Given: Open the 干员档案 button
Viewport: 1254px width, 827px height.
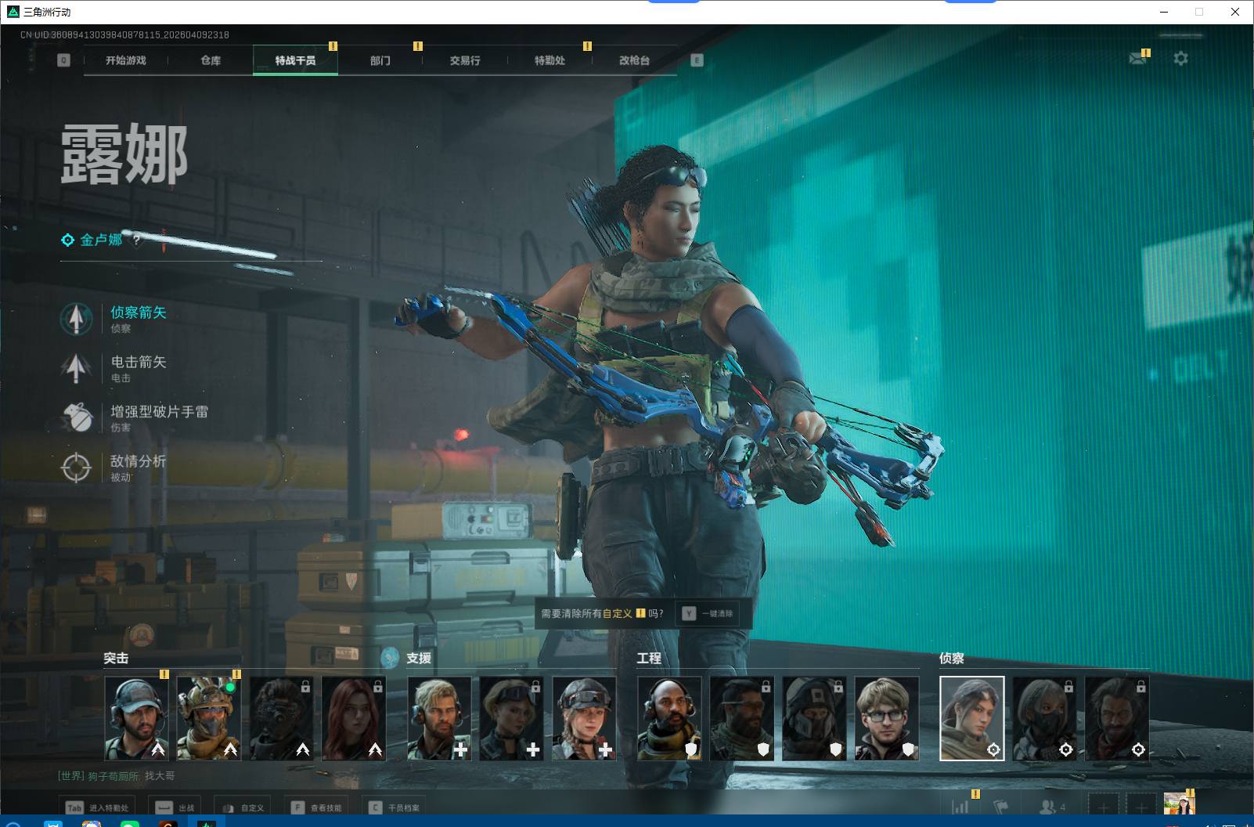Looking at the screenshot, I should point(396,807).
